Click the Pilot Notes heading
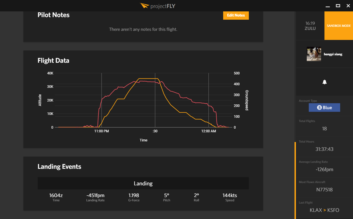The width and height of the screenshot is (353, 219). tap(54, 15)
